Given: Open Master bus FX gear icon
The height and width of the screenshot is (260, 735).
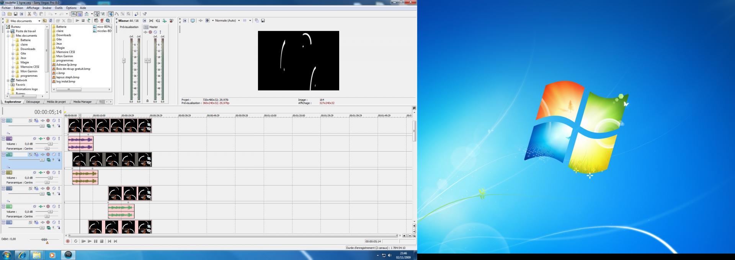Looking at the screenshot, I should tap(150, 32).
